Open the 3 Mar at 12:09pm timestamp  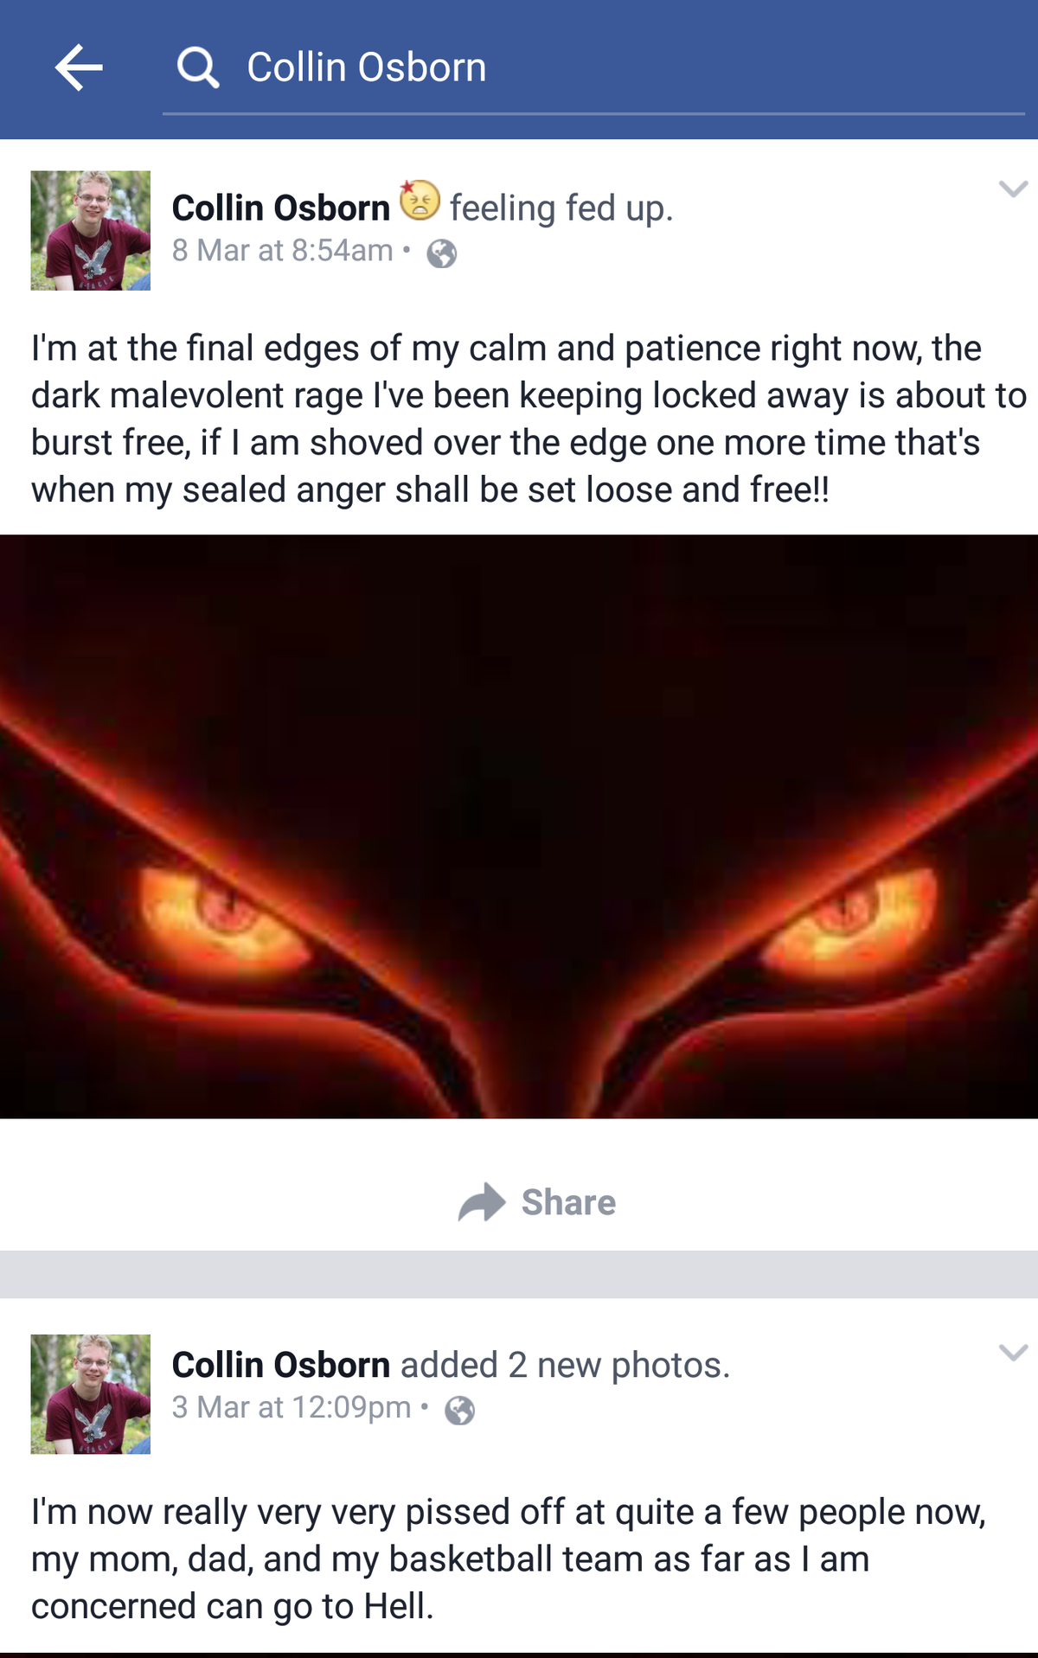(292, 1408)
